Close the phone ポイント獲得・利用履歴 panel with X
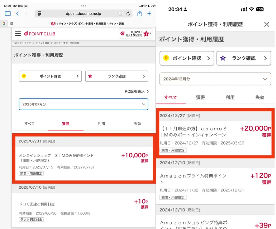 [267, 24]
